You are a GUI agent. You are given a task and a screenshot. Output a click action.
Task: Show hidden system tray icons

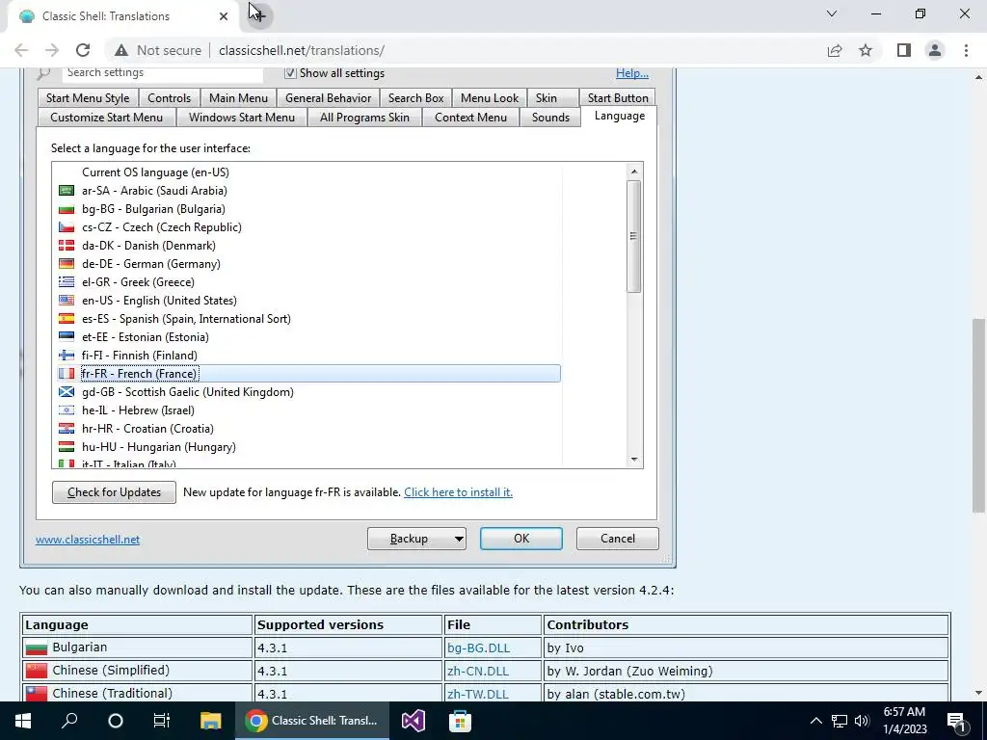tap(815, 721)
